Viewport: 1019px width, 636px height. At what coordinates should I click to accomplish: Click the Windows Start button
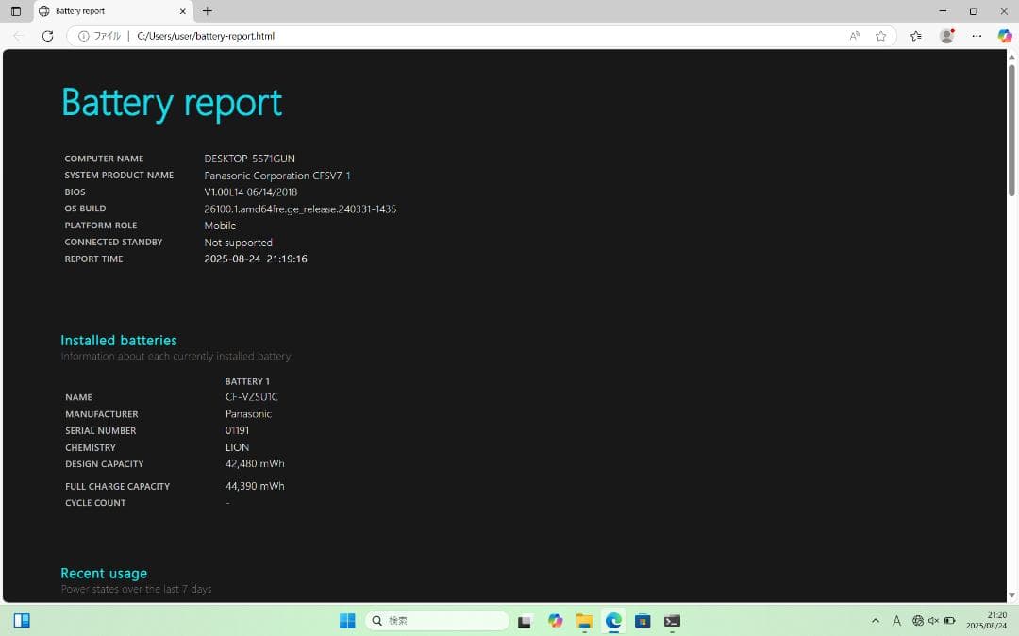(347, 621)
